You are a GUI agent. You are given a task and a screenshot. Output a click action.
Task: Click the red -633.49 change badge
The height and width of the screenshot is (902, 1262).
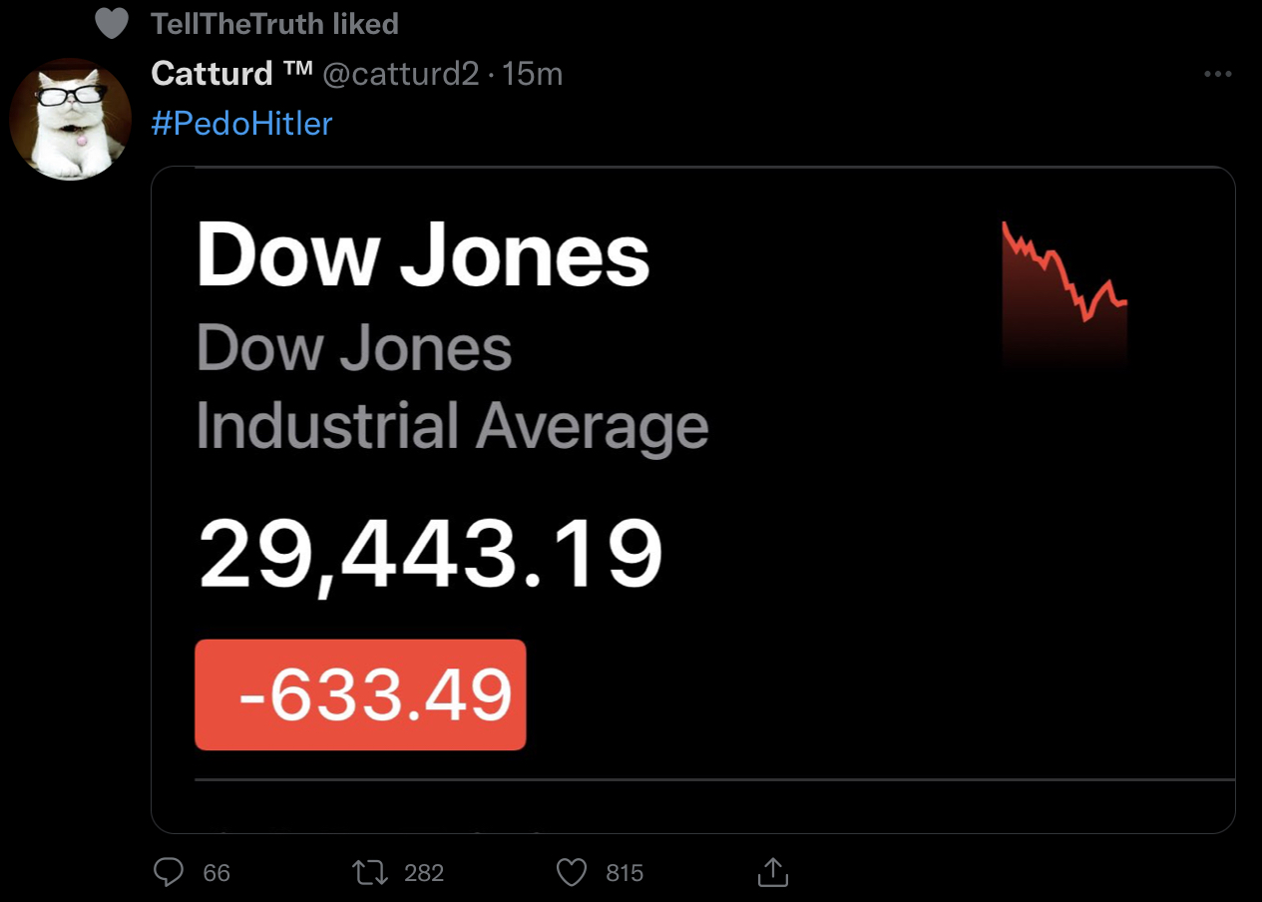tap(360, 694)
